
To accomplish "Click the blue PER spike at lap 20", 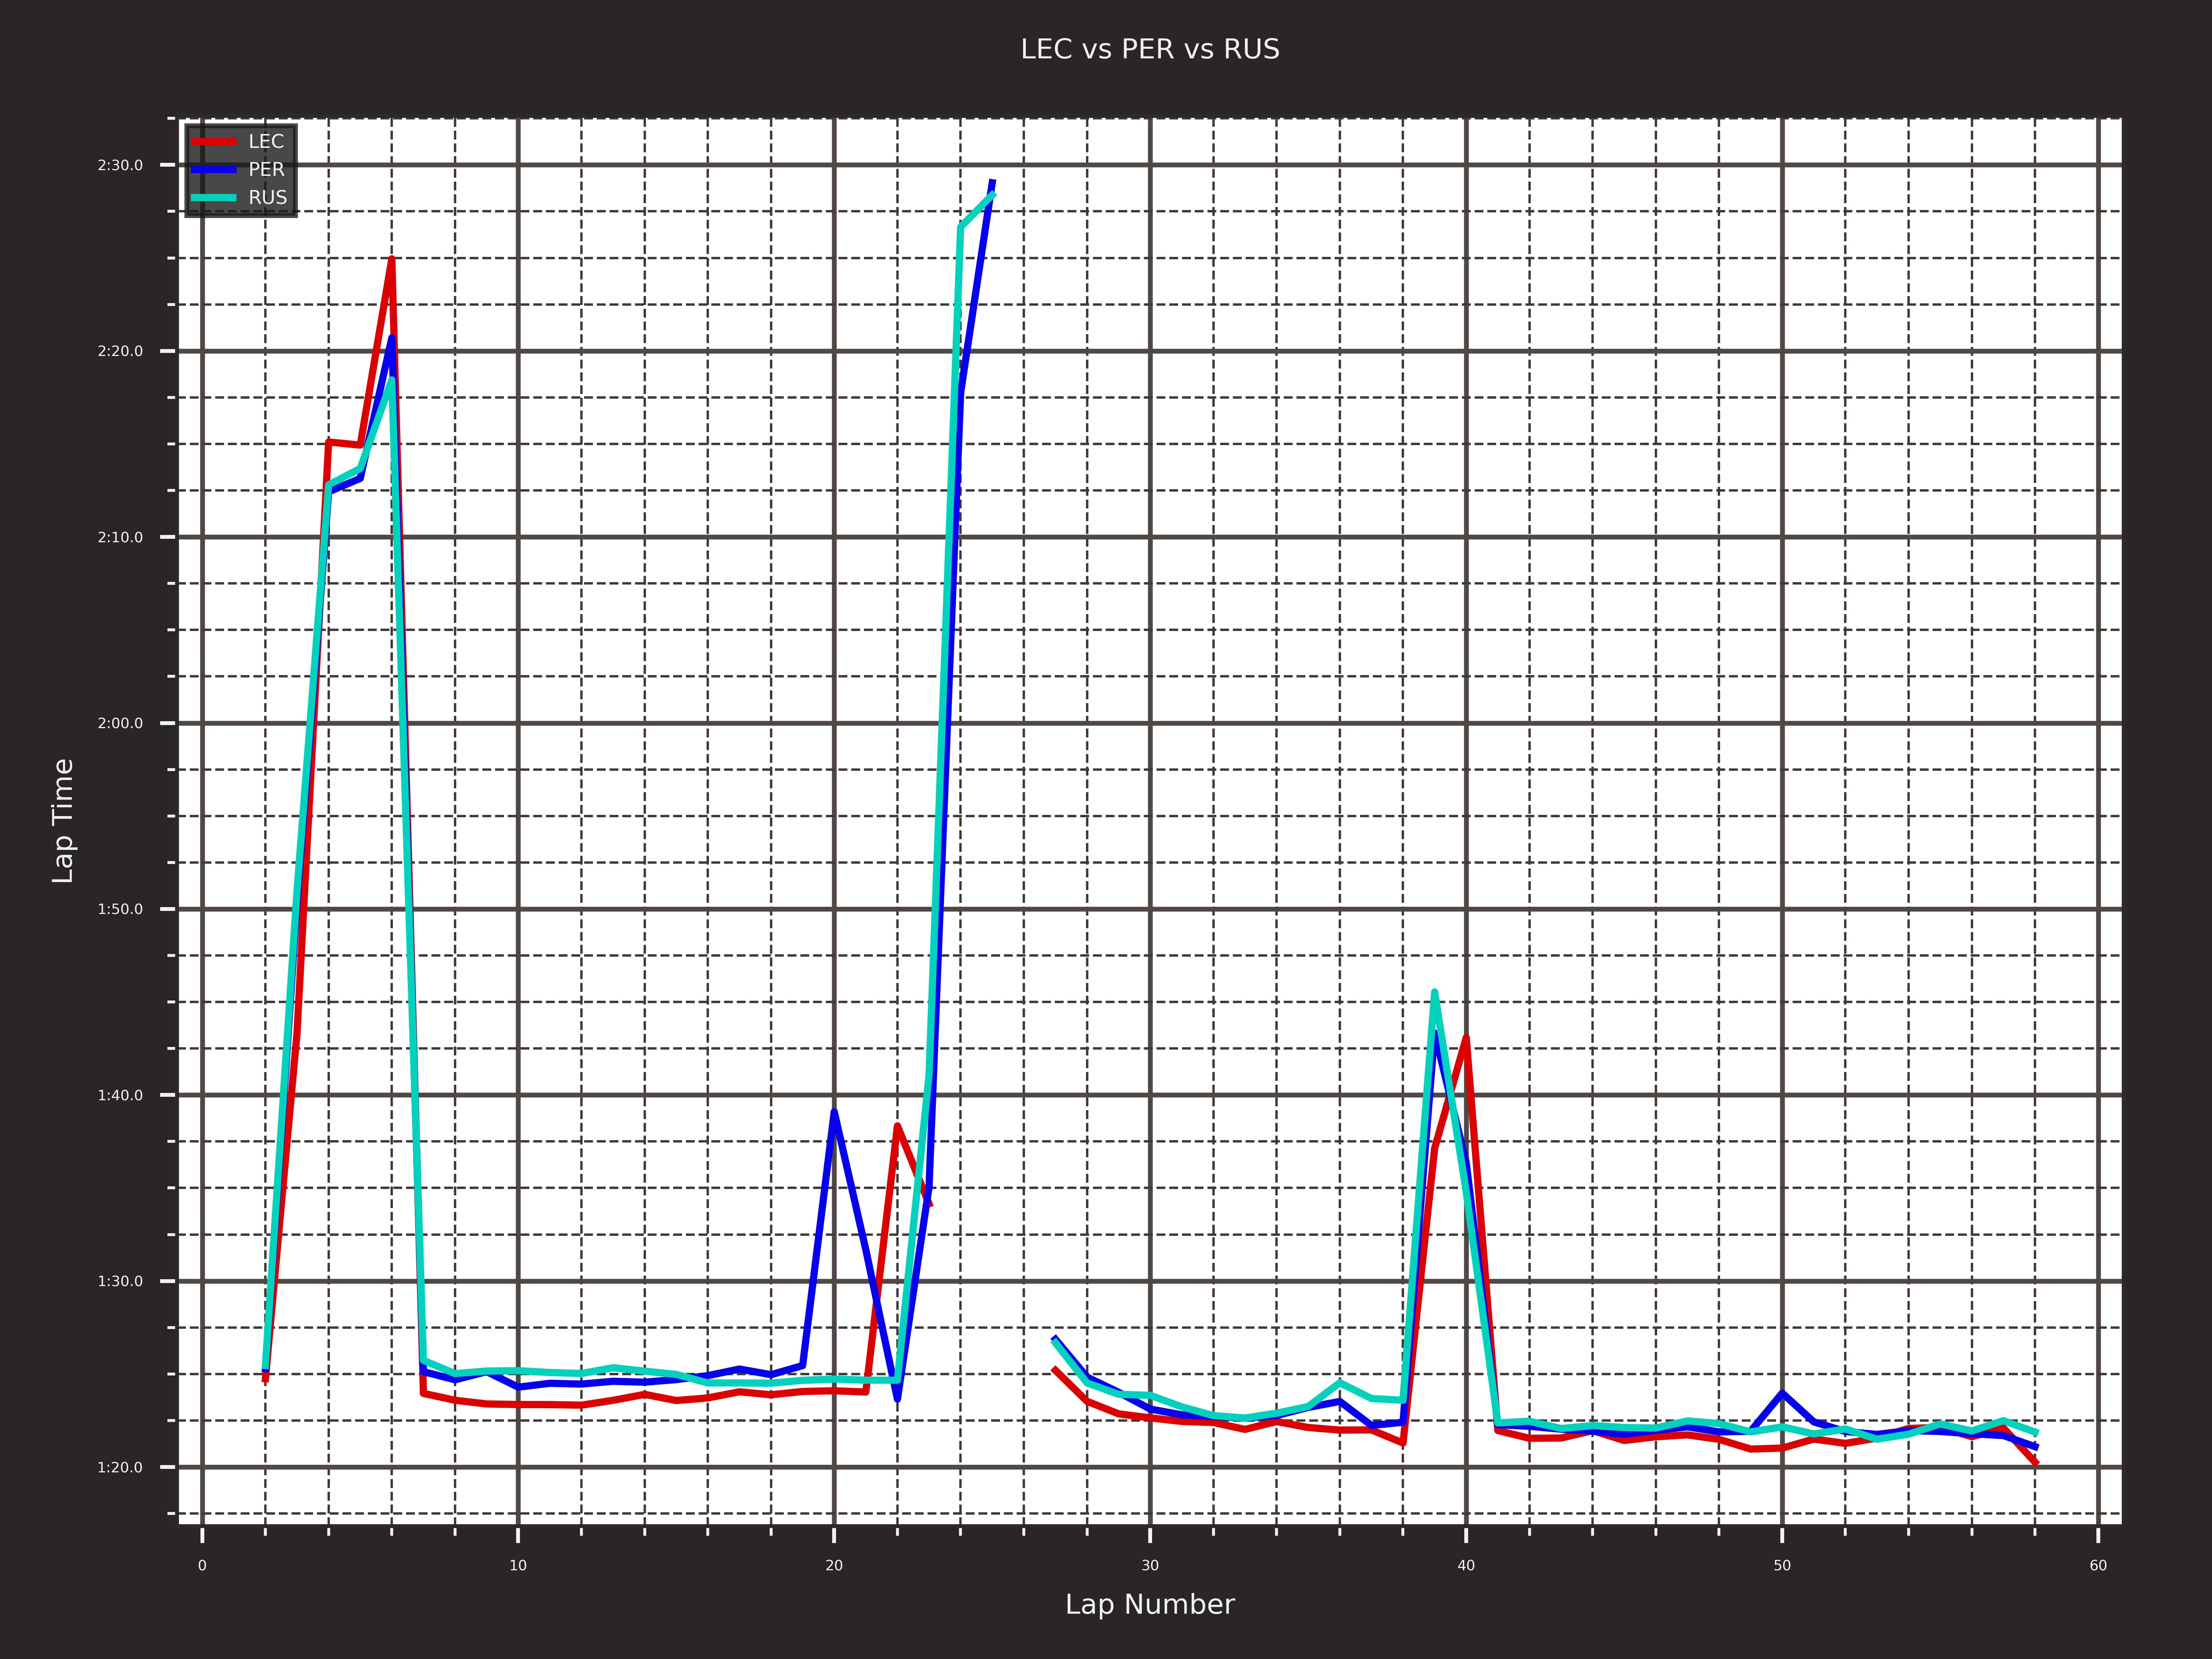I will pyautogui.click(x=834, y=1112).
